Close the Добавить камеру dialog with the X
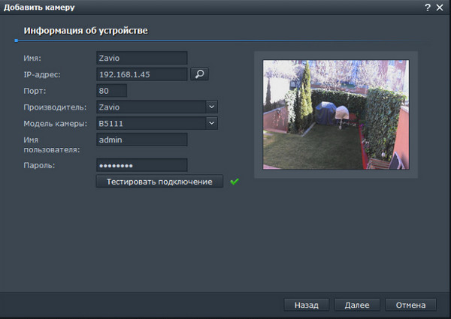The width and height of the screenshot is (451, 319). [440, 7]
